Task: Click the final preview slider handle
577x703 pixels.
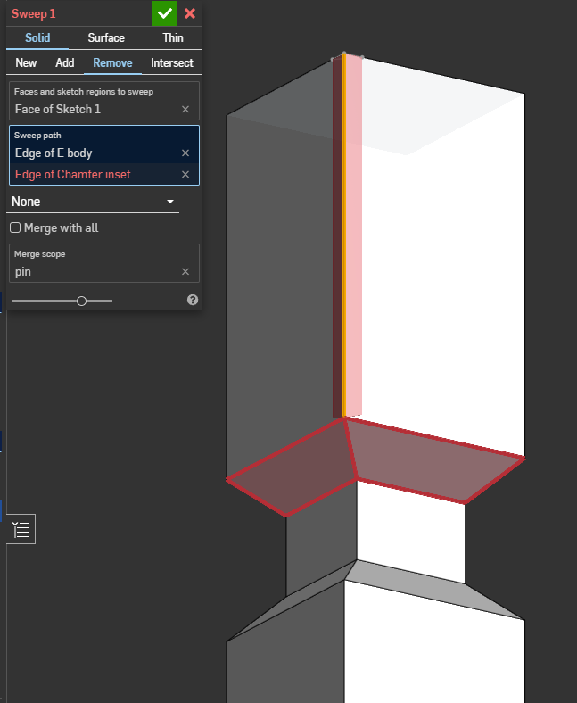Action: 81,301
